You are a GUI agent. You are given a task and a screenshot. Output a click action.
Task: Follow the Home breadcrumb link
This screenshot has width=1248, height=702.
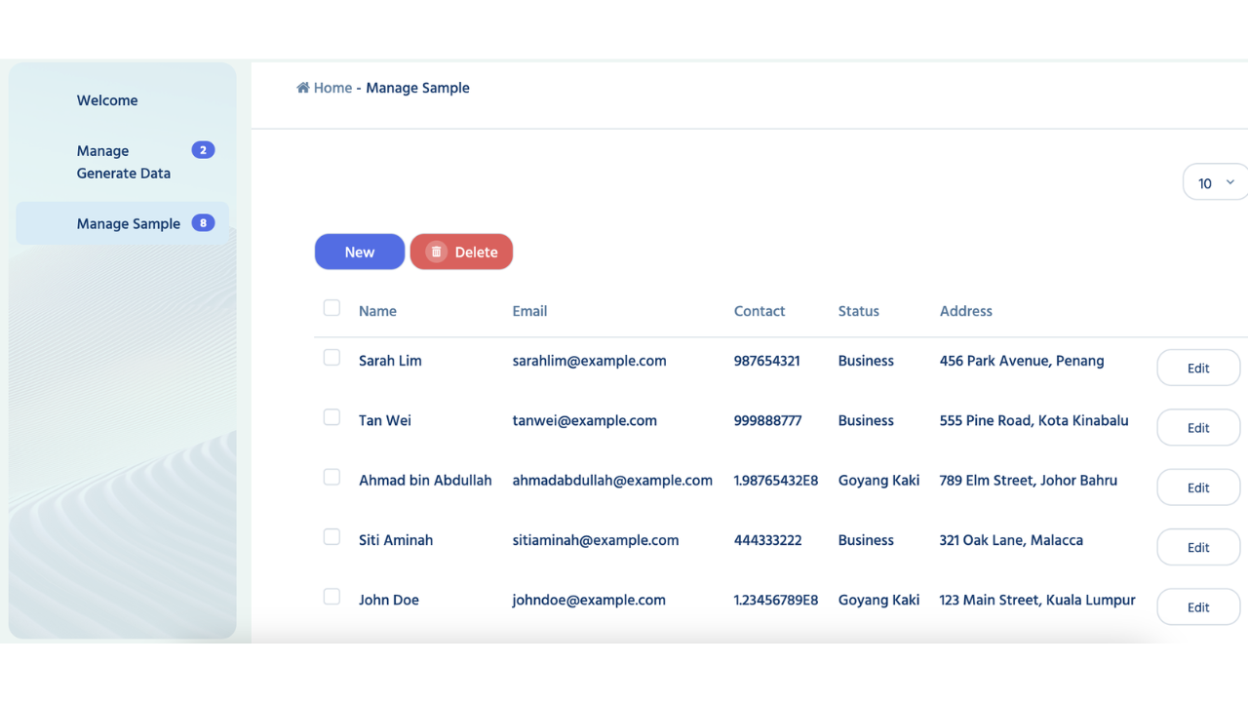[332, 88]
